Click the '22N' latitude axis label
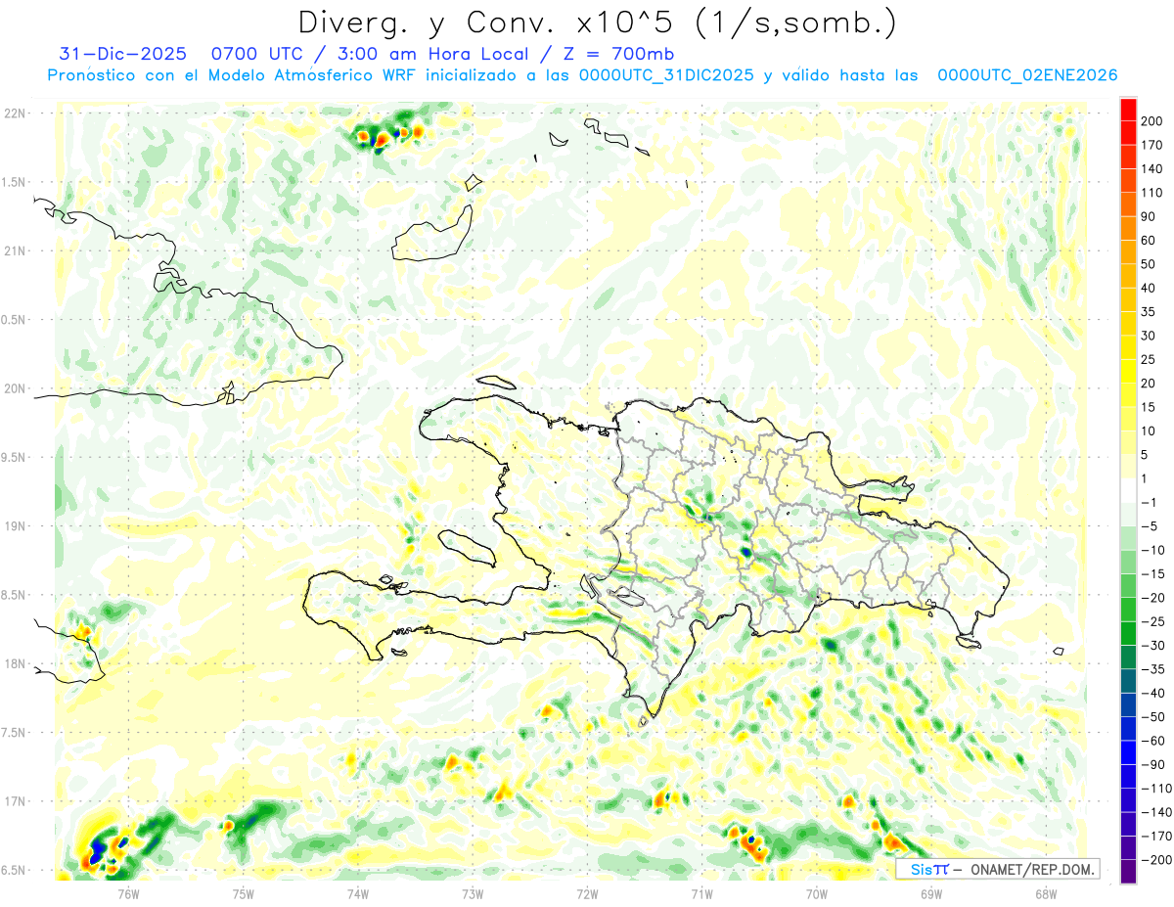This screenshot has width=1174, height=907. coord(15,113)
